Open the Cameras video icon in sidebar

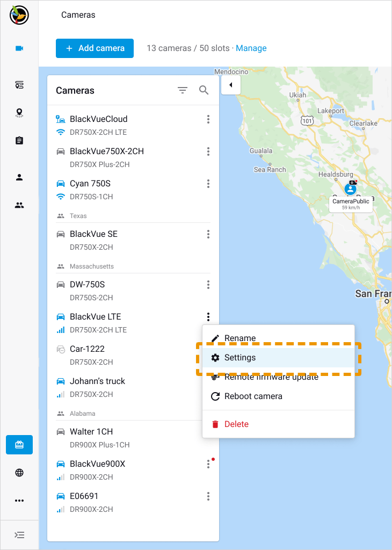(x=19, y=48)
